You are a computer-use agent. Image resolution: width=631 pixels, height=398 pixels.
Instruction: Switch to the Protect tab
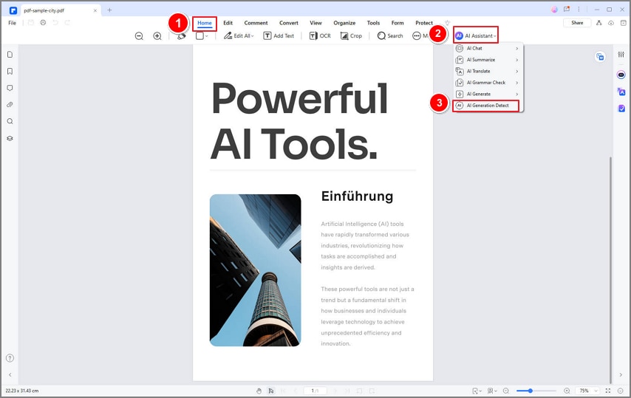coord(424,23)
